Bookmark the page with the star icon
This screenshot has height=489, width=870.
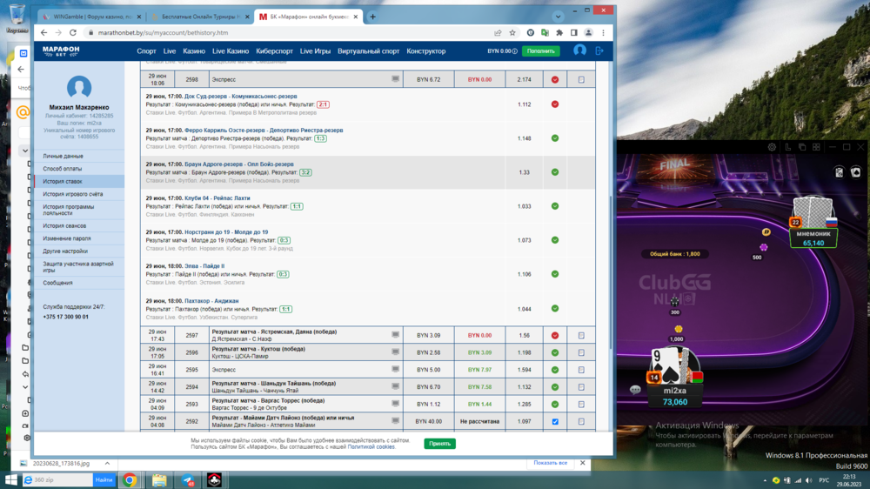point(512,33)
